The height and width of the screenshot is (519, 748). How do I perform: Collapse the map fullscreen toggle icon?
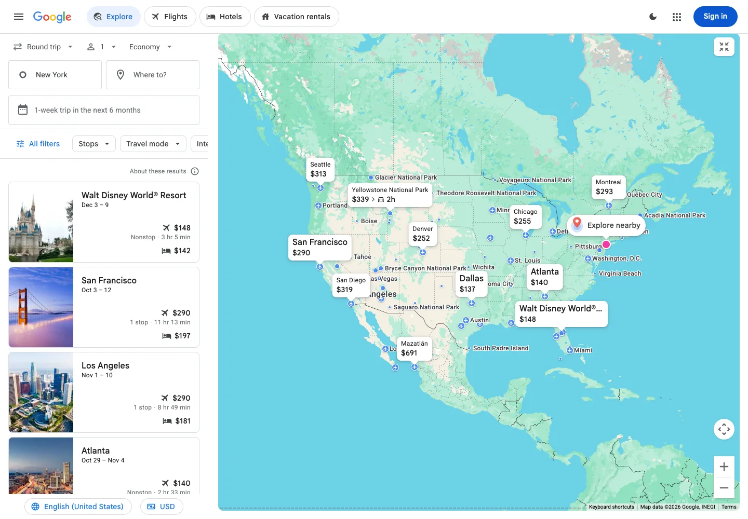[724, 47]
